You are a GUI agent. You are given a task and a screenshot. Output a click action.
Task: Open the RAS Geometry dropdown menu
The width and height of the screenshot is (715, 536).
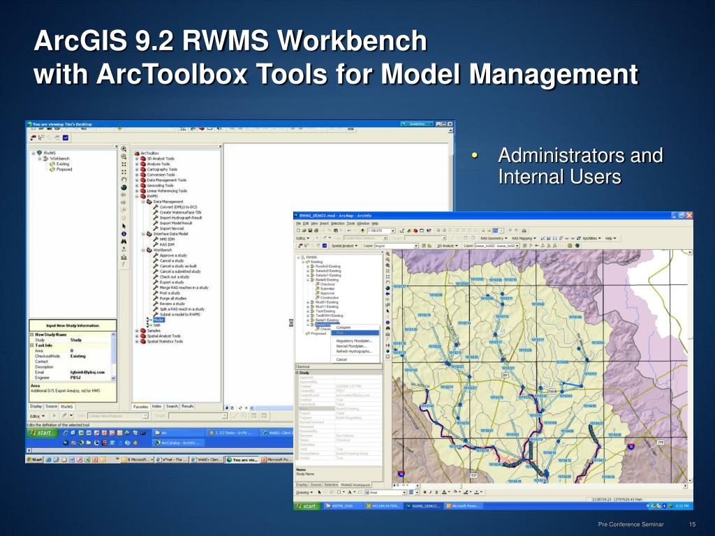494,238
